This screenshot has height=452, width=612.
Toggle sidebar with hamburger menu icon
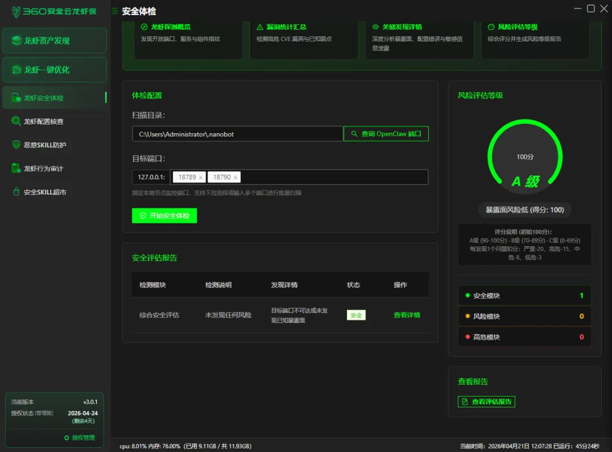[114, 11]
